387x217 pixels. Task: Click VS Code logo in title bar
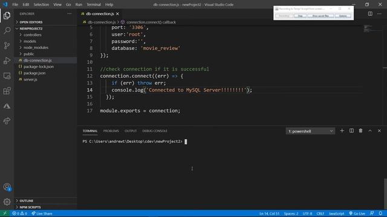click(5, 4)
